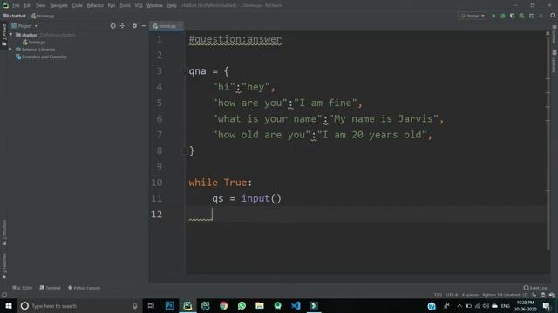Click the tool window quick-access icon bottom-left

tap(4, 295)
